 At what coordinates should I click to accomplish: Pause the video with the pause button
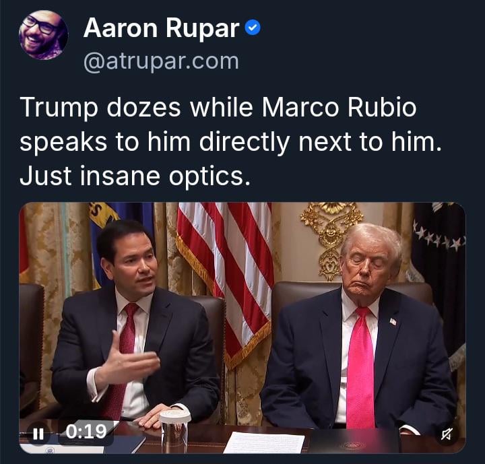pyautogui.click(x=38, y=434)
